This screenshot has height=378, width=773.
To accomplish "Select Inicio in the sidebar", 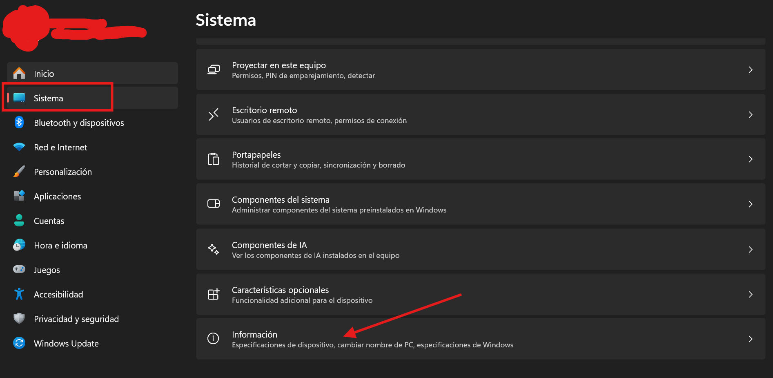I will [44, 74].
